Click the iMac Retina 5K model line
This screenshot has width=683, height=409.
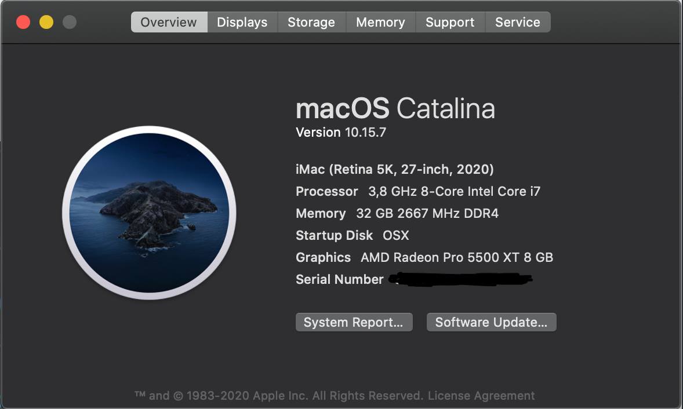395,169
